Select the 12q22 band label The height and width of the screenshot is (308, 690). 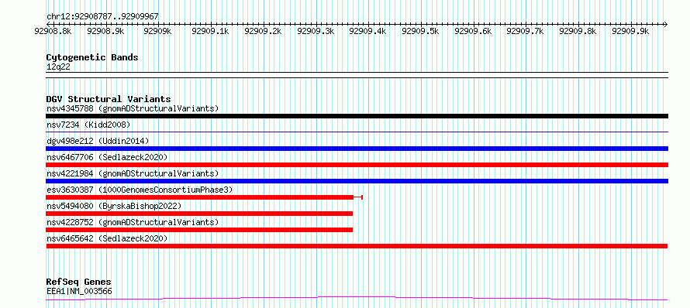click(x=58, y=67)
